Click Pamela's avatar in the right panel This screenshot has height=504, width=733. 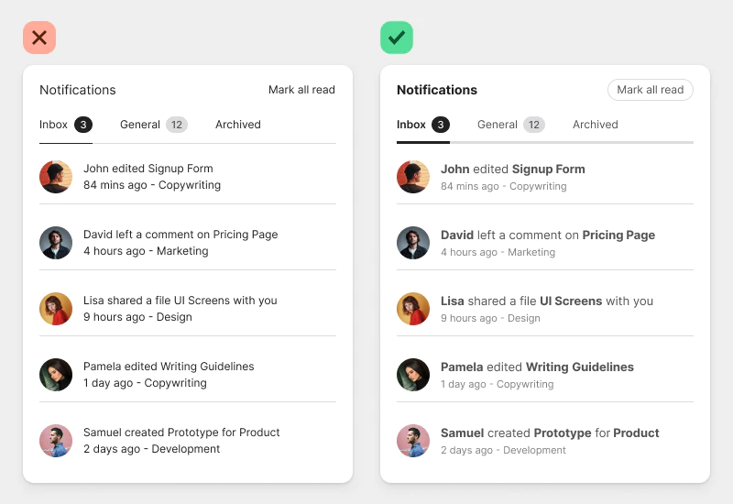[x=413, y=375]
